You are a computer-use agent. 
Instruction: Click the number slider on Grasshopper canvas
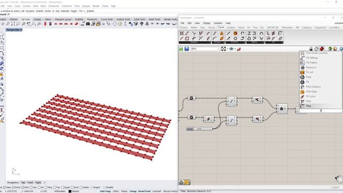[199, 129]
